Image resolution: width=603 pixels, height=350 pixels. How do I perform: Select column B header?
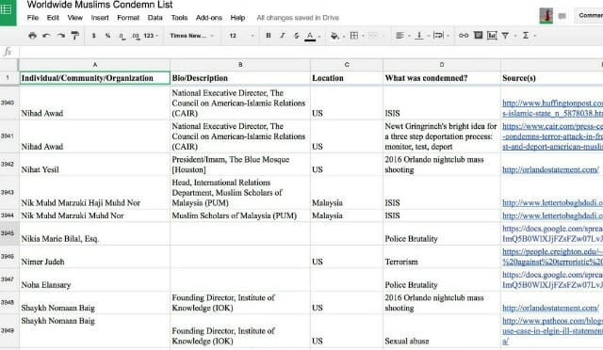click(240, 65)
